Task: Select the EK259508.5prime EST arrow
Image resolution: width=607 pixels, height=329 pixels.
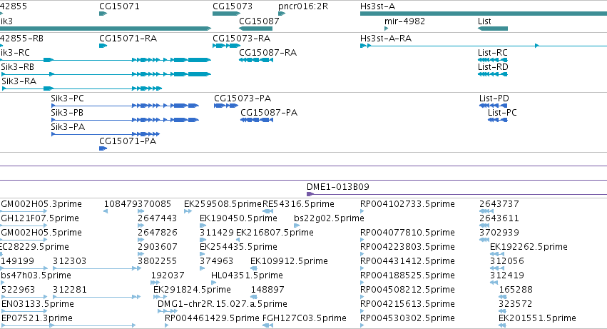Action: coord(188,211)
